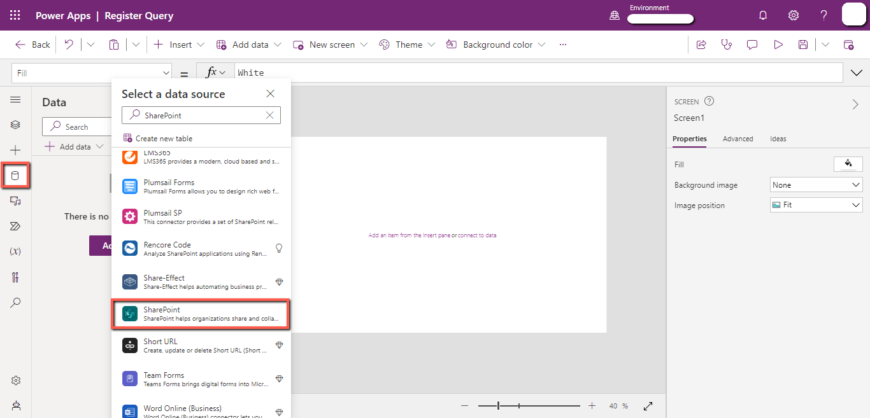Click the Comments icon in toolbar
Image resolution: width=870 pixels, height=418 pixels.
(752, 45)
